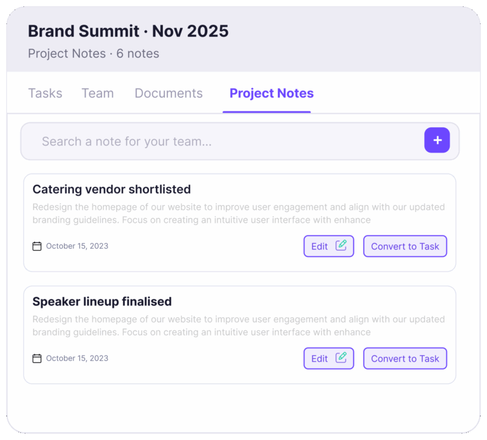Click the Catering vendor note description text
This screenshot has width=487, height=440.
(x=238, y=213)
